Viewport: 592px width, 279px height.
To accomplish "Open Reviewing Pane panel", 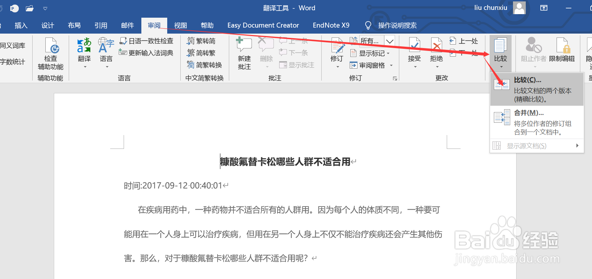I will (368, 65).
